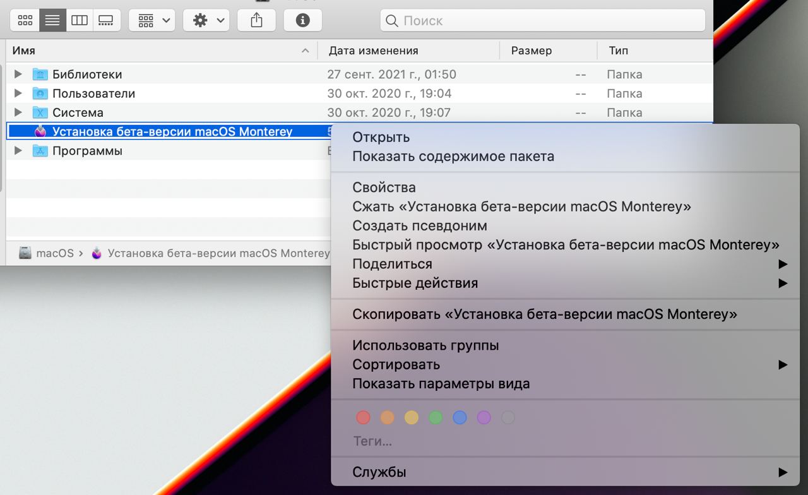
Task: Select the Библиотеки row name
Action: click(87, 75)
